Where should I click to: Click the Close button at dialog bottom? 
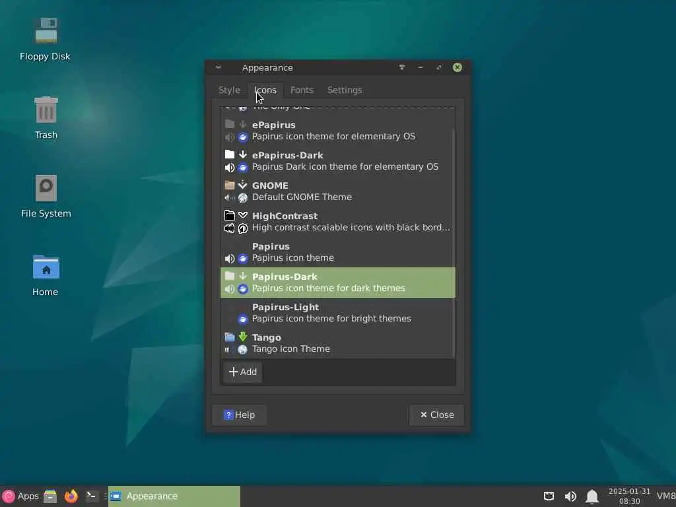pyautogui.click(x=437, y=415)
